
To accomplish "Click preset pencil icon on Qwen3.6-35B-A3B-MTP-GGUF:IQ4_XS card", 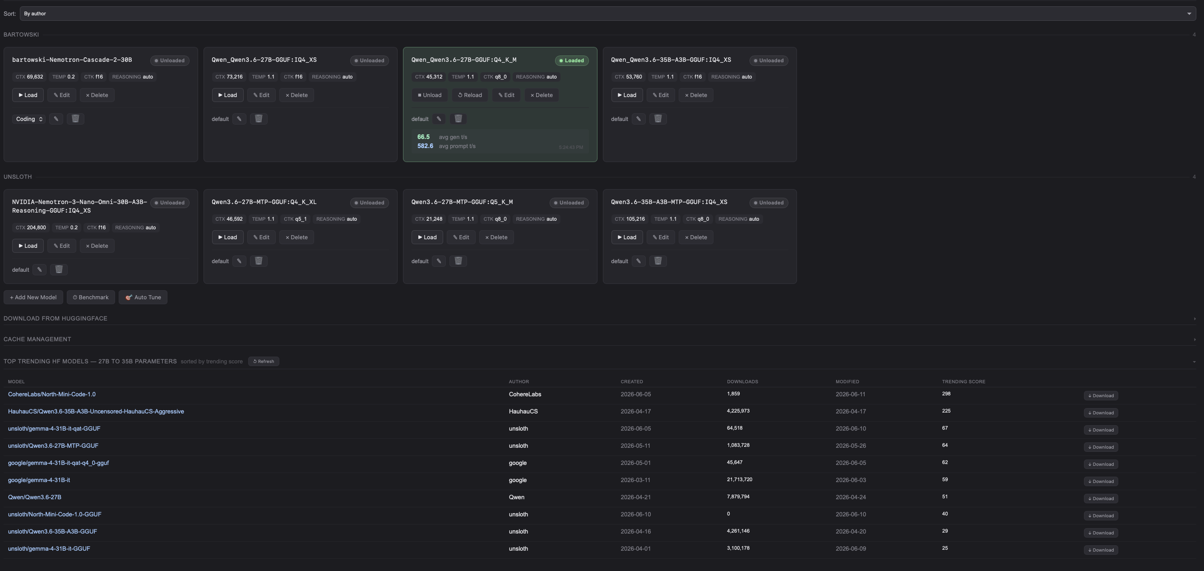I will [x=639, y=261].
